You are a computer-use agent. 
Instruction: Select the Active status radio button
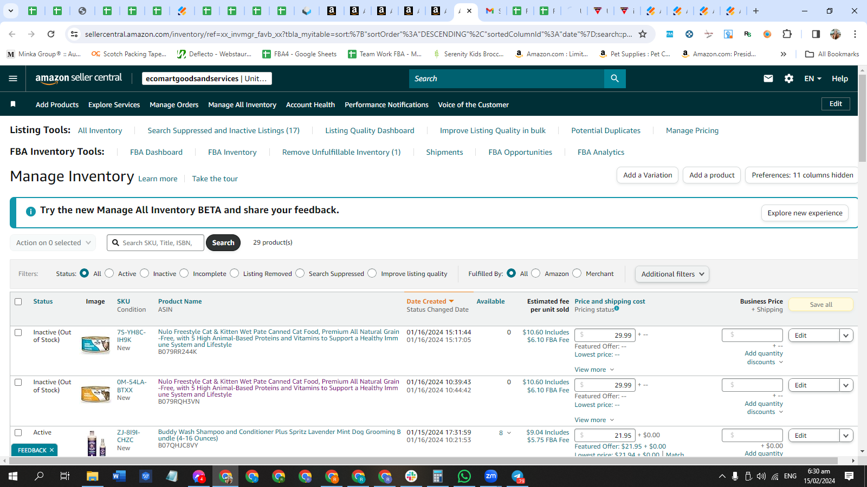pos(109,273)
